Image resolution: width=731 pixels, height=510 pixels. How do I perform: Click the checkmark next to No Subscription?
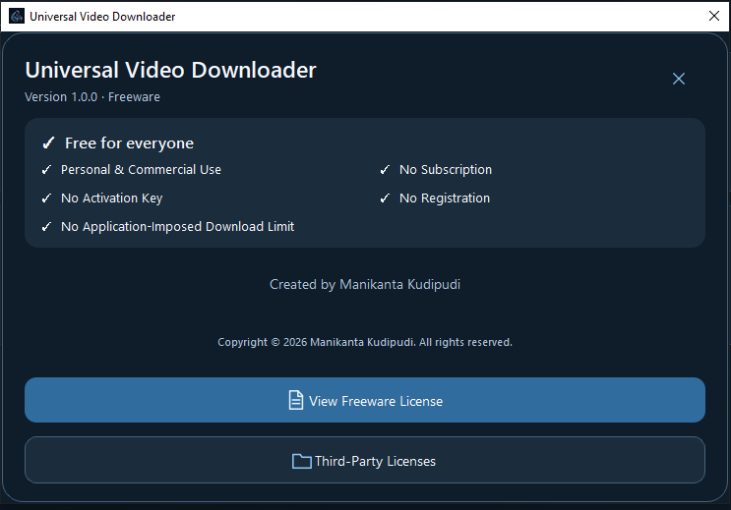pos(385,170)
